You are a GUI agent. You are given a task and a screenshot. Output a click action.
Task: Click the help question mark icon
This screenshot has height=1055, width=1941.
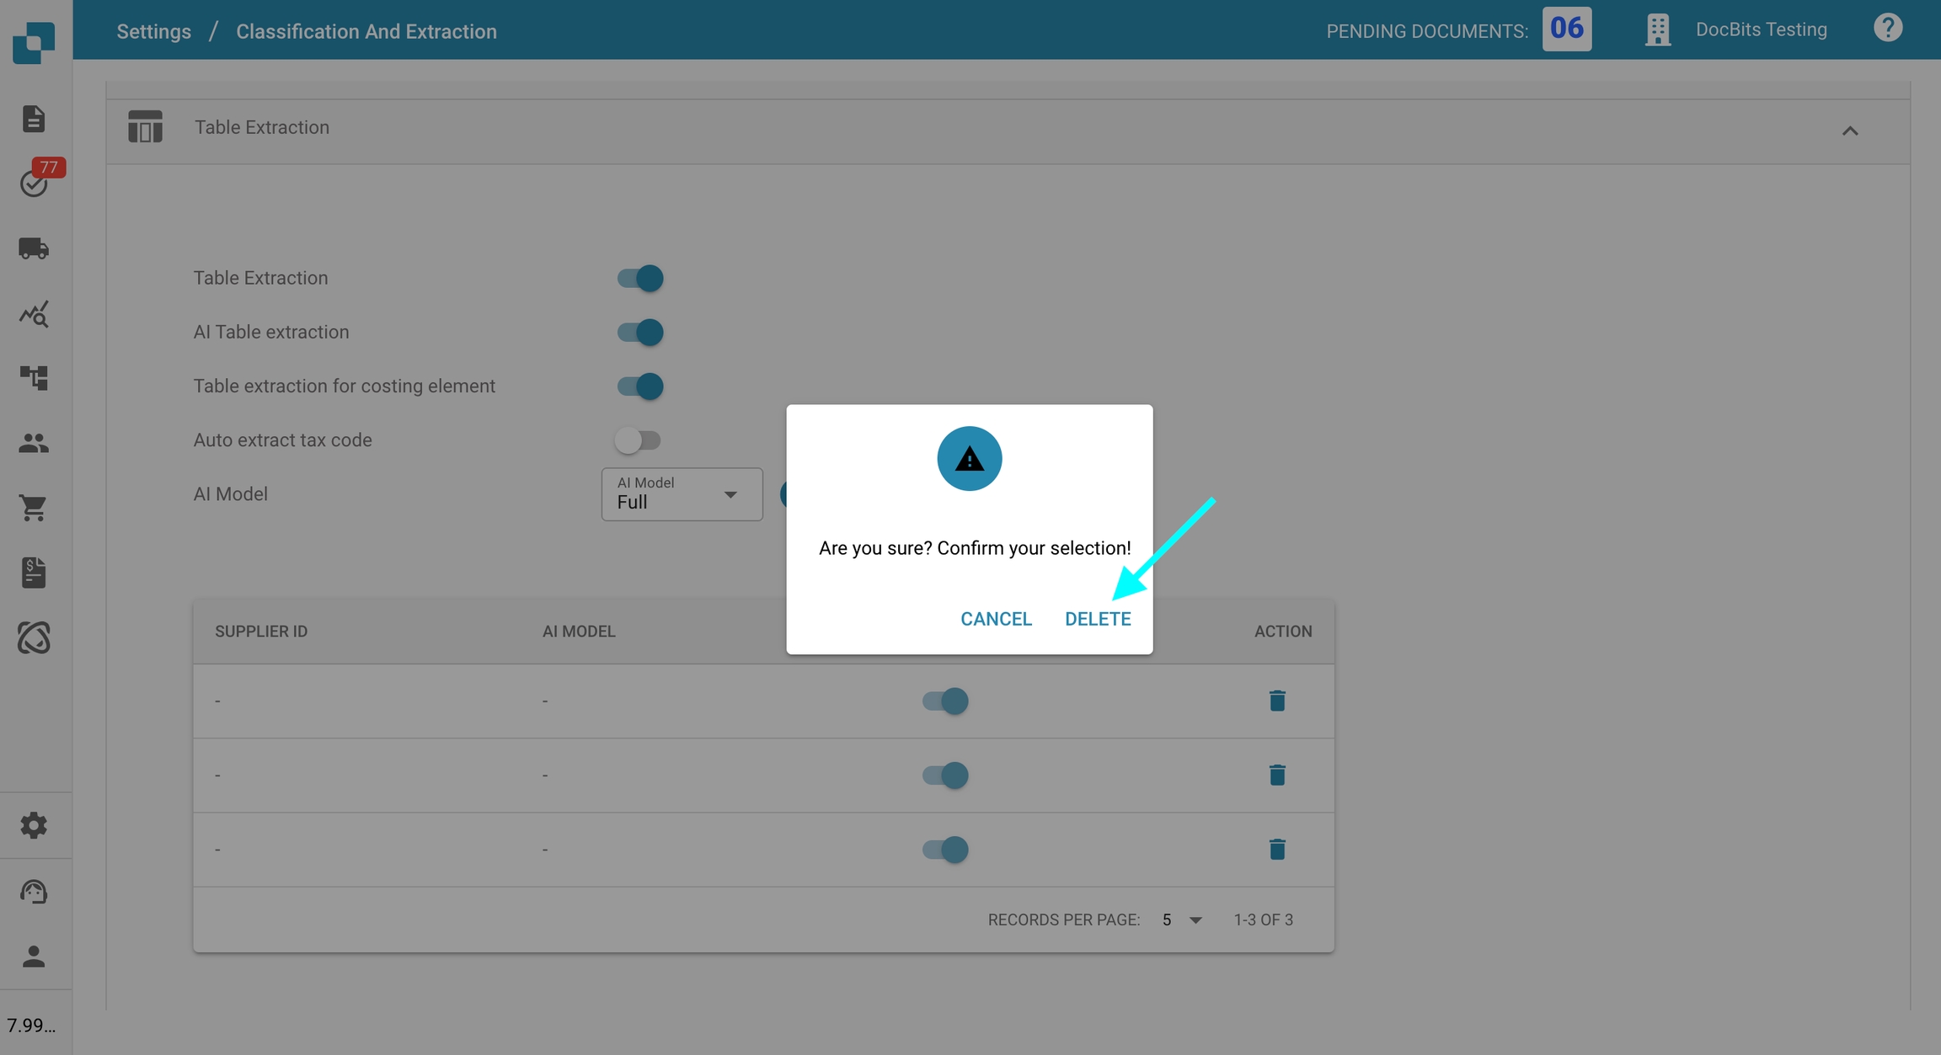1887,29
